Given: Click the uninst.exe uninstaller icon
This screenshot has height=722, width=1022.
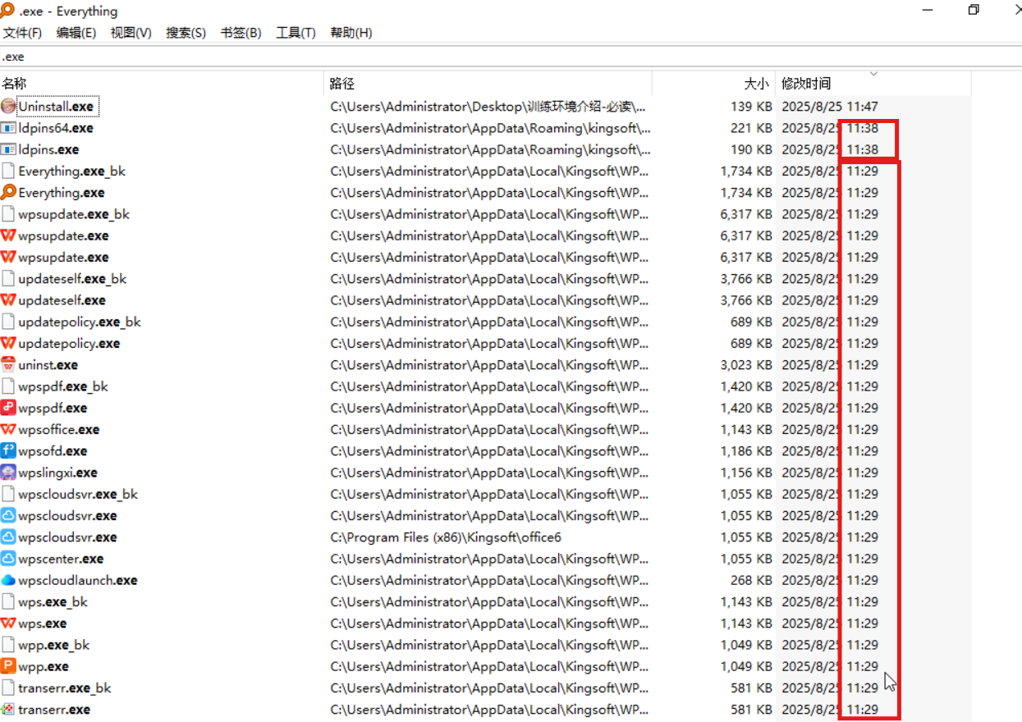Looking at the screenshot, I should [8, 364].
